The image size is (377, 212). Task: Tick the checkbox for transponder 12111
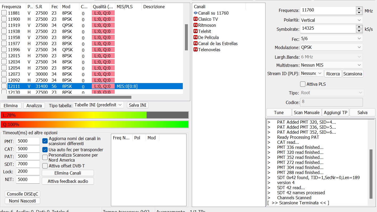coord(4,86)
